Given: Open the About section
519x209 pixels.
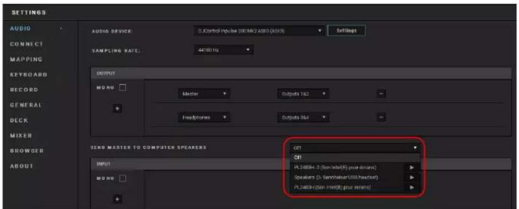Looking at the screenshot, I should (22, 165).
